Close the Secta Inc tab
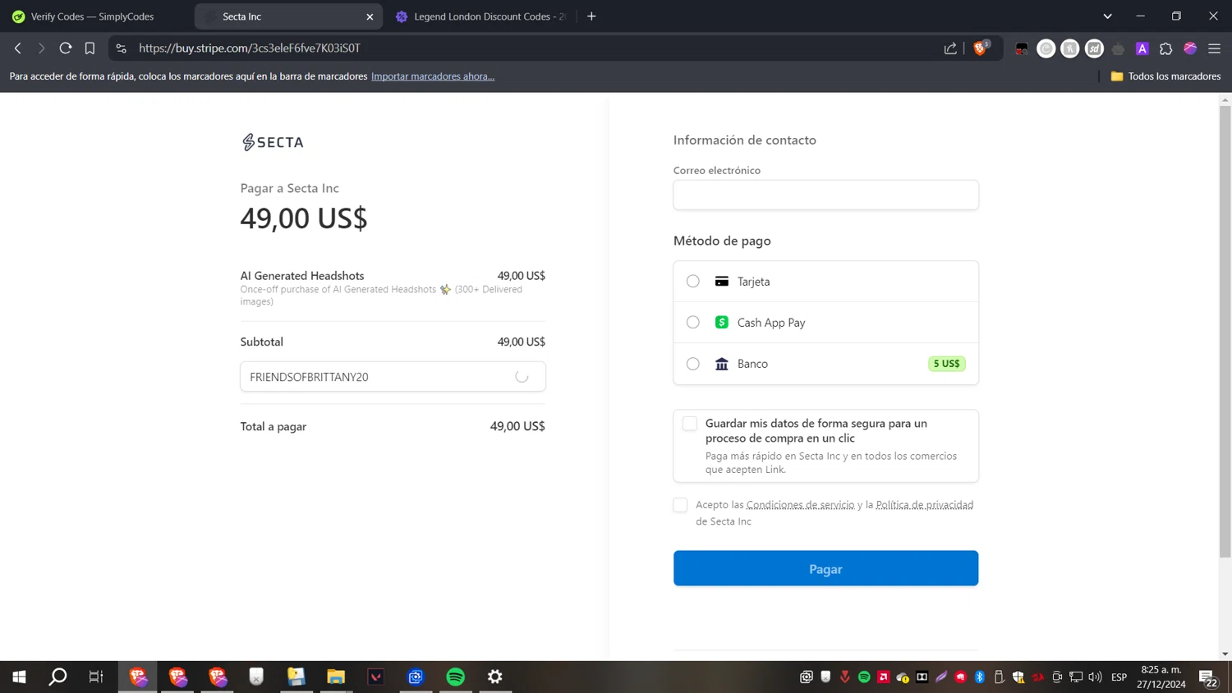The width and height of the screenshot is (1232, 693). point(370,16)
